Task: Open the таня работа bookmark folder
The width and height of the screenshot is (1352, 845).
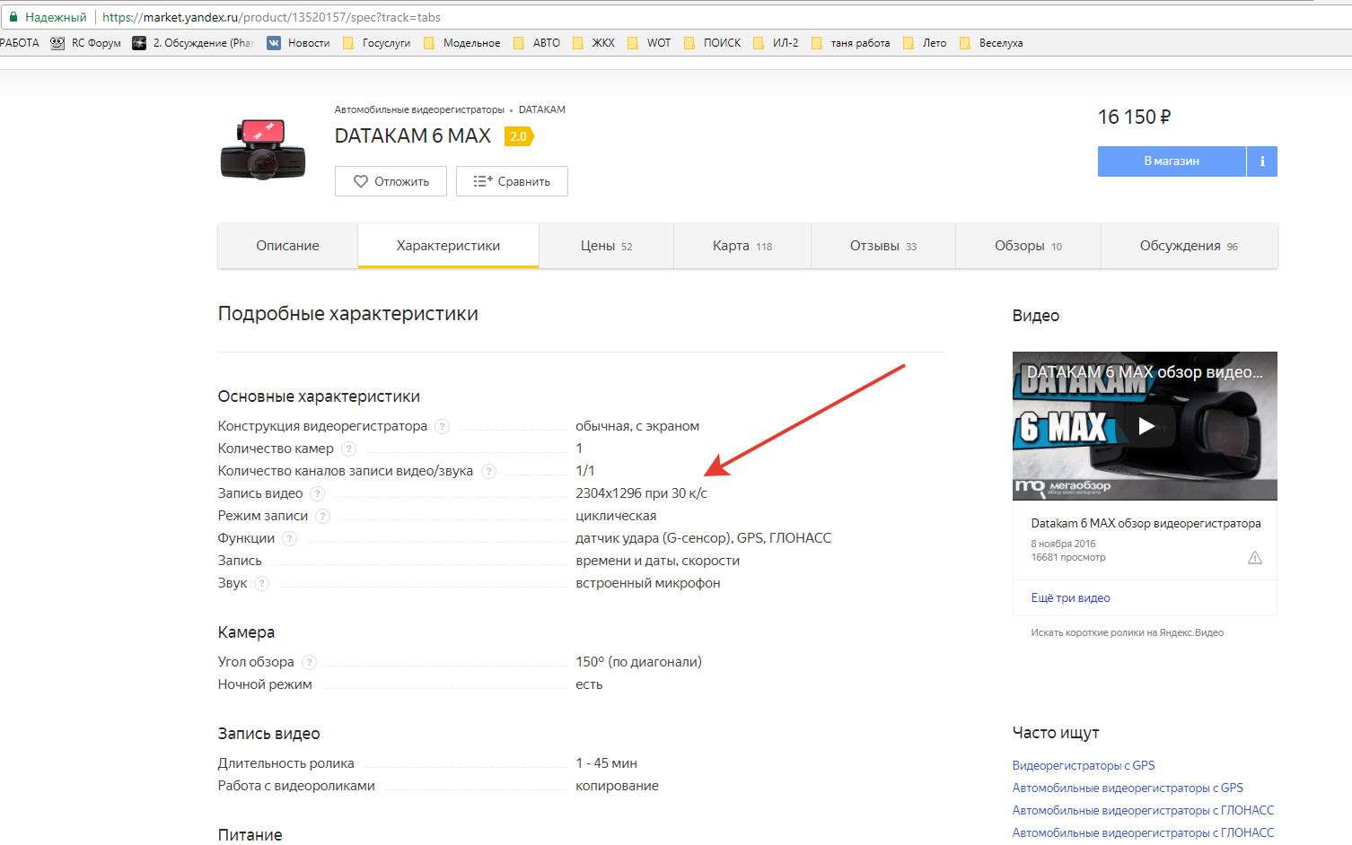Action: point(850,43)
